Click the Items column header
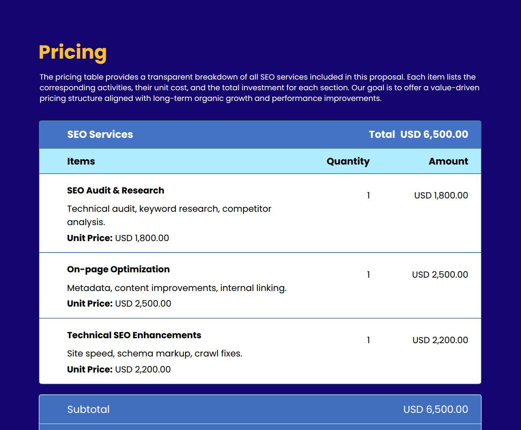 pyautogui.click(x=80, y=161)
